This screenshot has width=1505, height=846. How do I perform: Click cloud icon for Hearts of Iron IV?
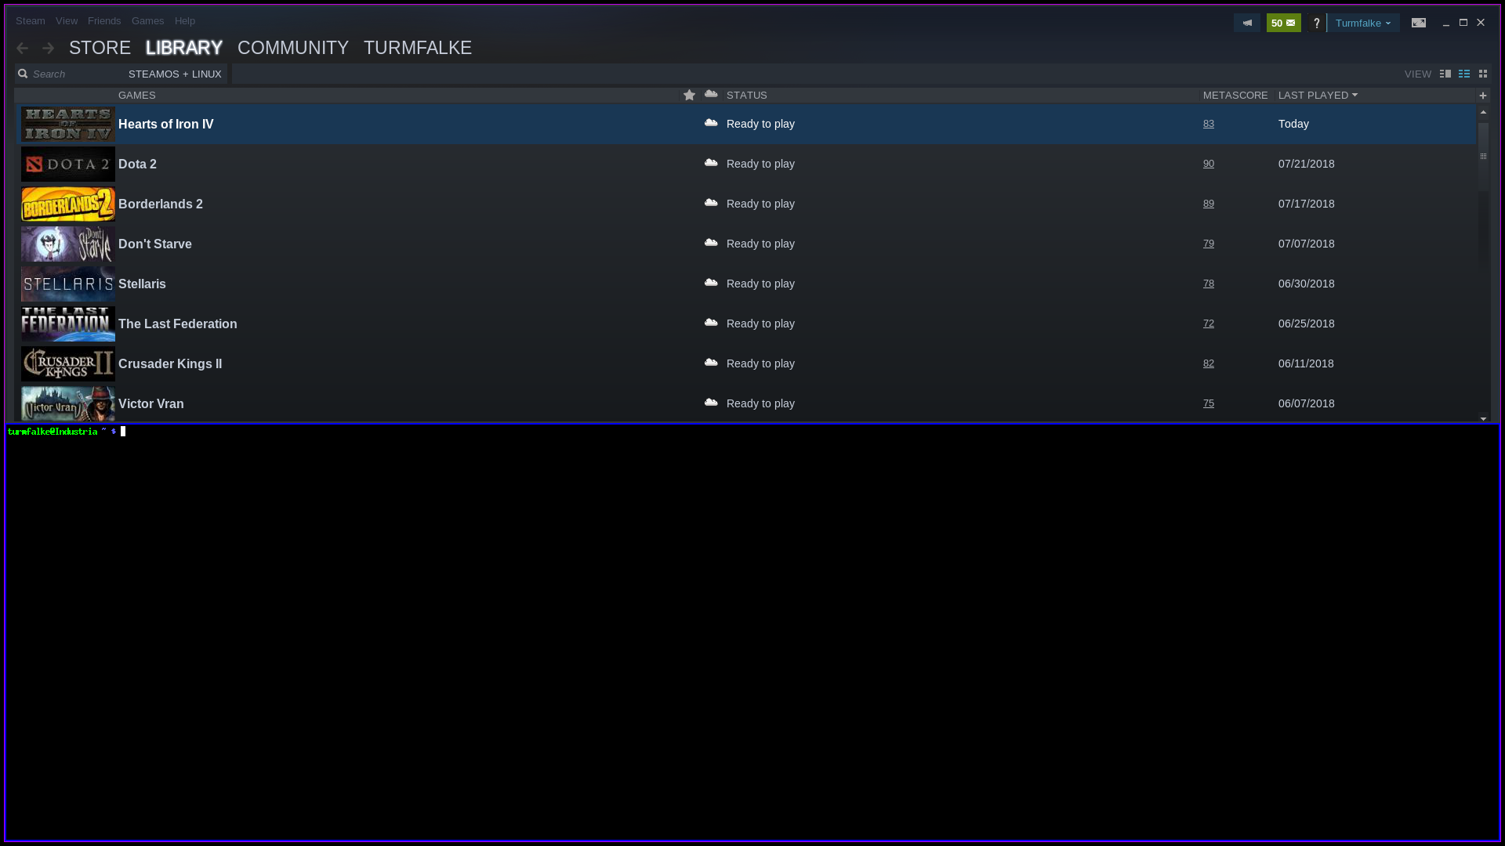point(711,123)
